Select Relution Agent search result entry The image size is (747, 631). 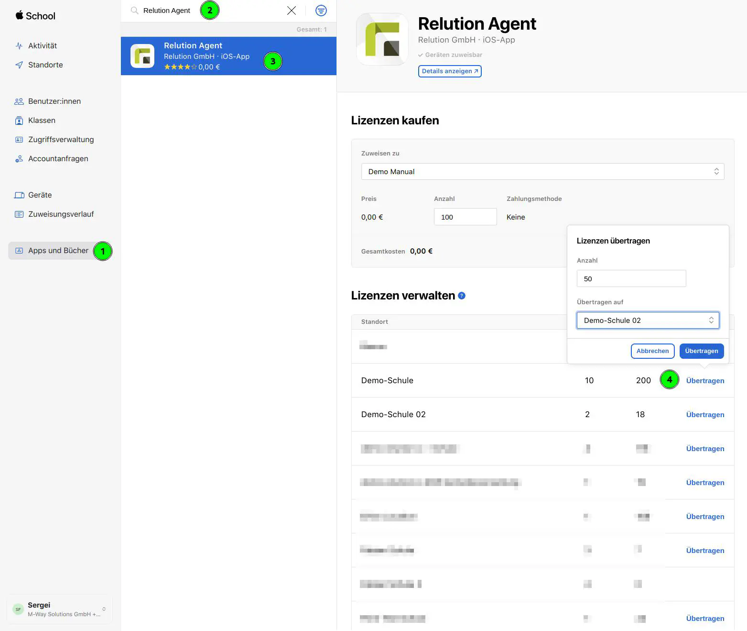[x=228, y=56]
